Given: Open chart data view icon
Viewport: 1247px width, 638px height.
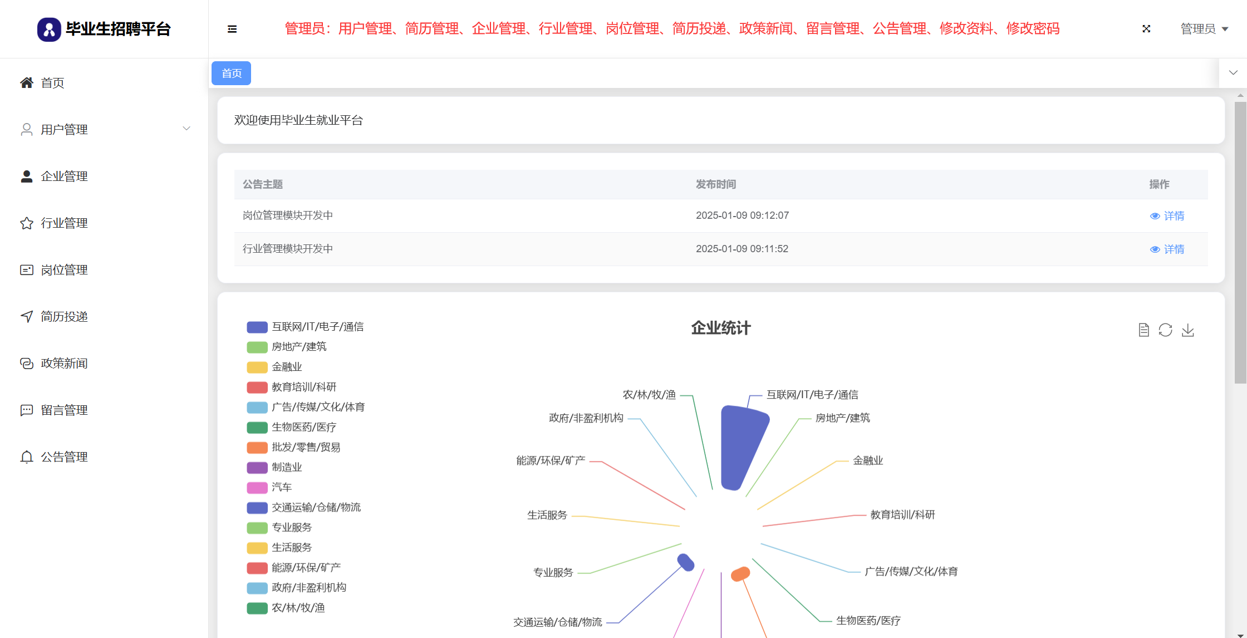Looking at the screenshot, I should pos(1143,330).
